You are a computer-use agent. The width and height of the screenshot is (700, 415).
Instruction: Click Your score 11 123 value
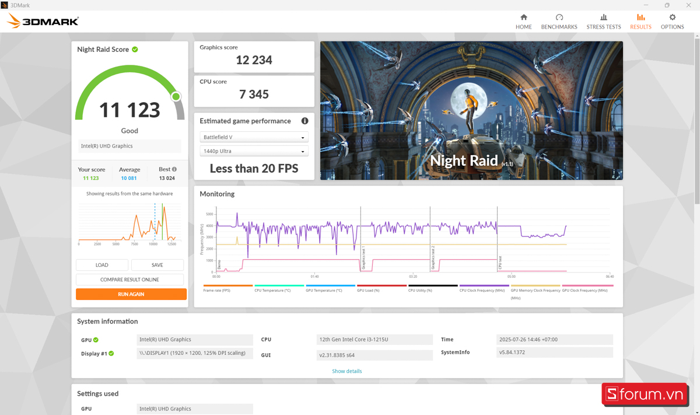point(91,178)
